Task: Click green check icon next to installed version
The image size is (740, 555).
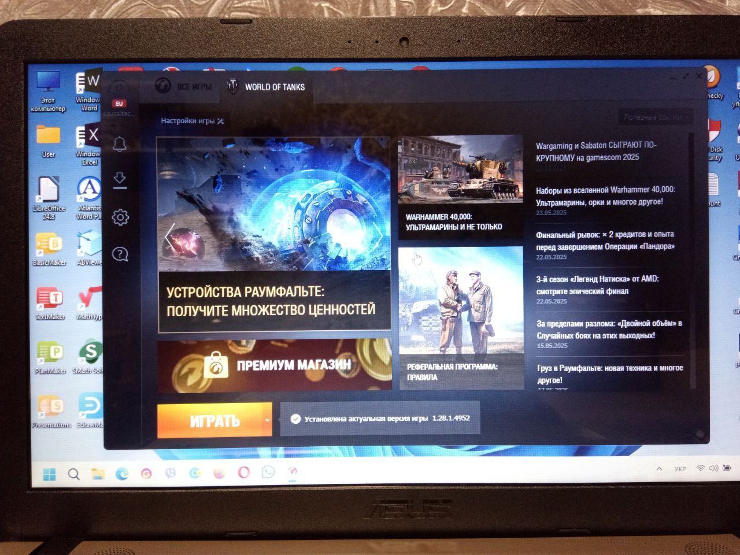Action: point(295,419)
